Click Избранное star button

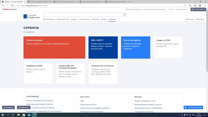(x=23, y=108)
